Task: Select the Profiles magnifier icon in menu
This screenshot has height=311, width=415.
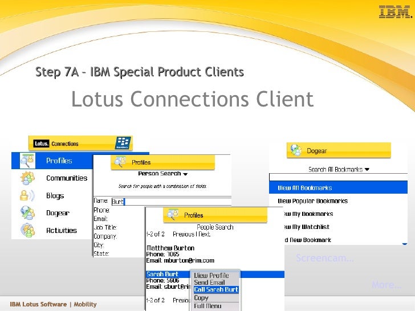Action: point(27,161)
